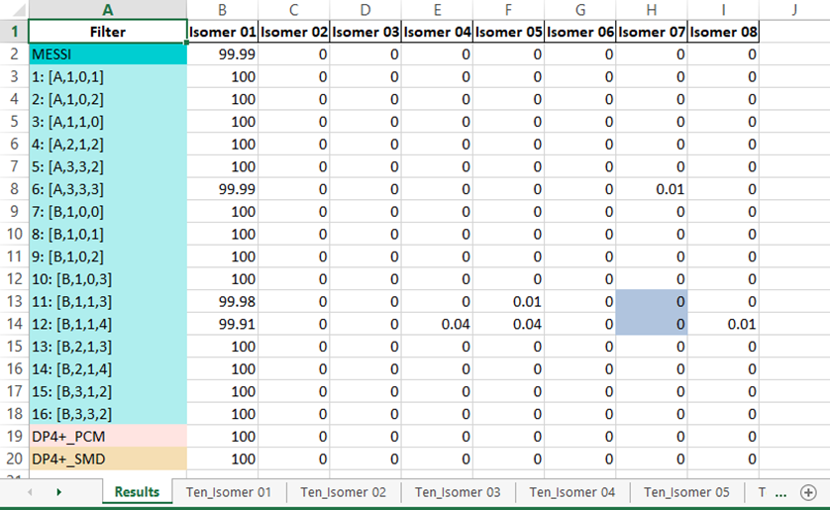Switch to Ten_Isomer 04 sheet
Screen dimensions: 830x510
572,492
